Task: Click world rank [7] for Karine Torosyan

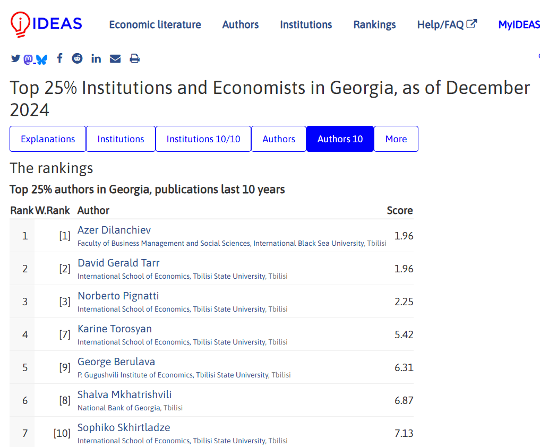Action: coord(65,334)
